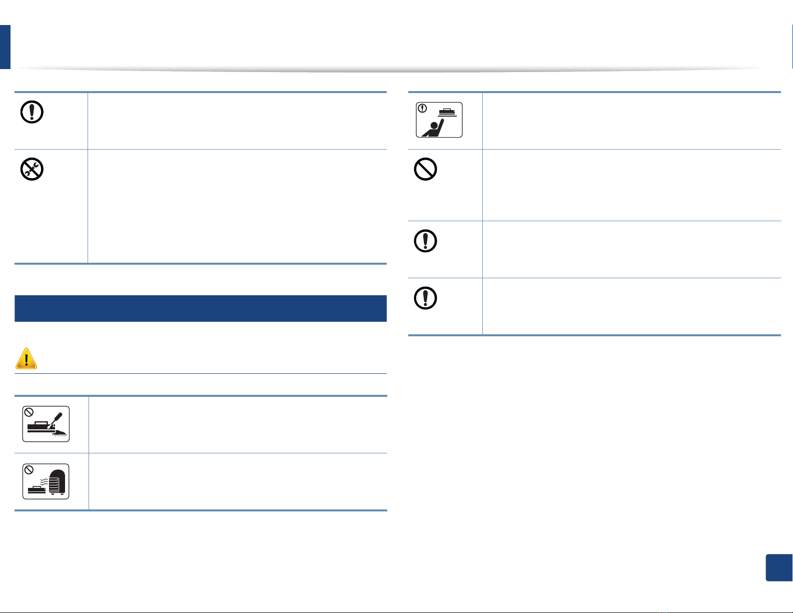Click the plain prohibition circle icon
The width and height of the screenshot is (793, 613).
pos(425,169)
